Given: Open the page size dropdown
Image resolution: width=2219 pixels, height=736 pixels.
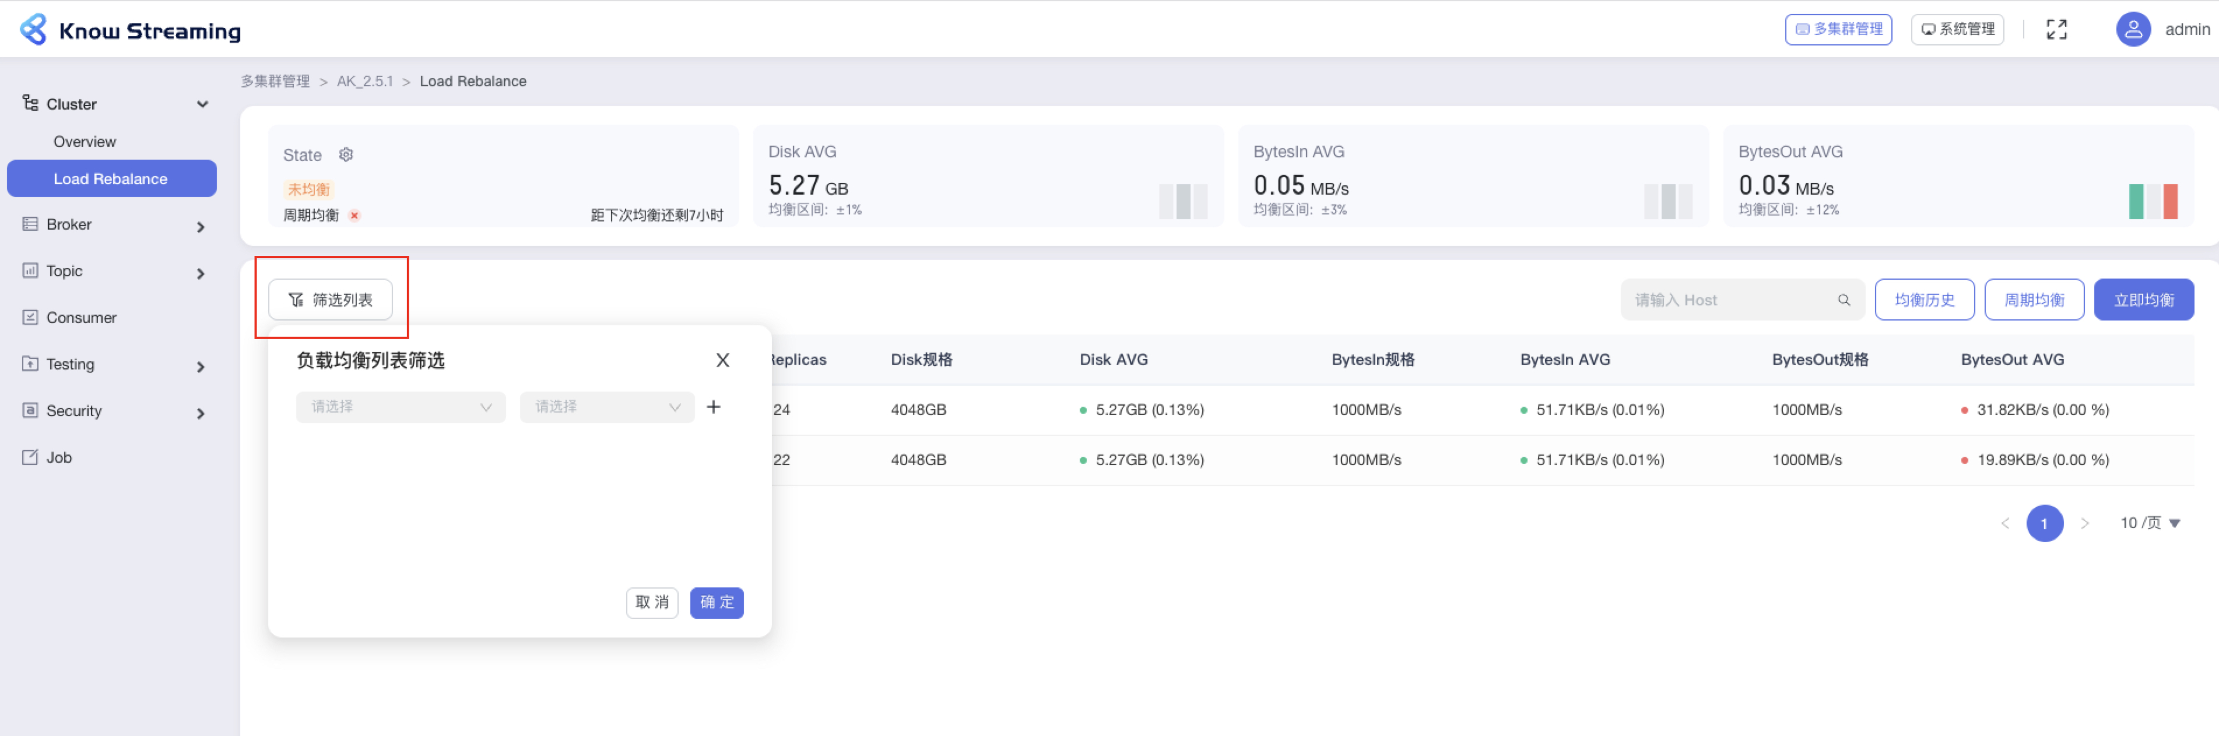Looking at the screenshot, I should click(x=2149, y=523).
